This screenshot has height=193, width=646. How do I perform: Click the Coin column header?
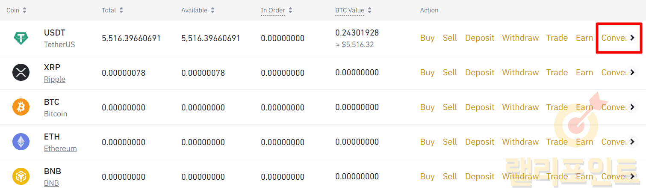click(x=13, y=10)
